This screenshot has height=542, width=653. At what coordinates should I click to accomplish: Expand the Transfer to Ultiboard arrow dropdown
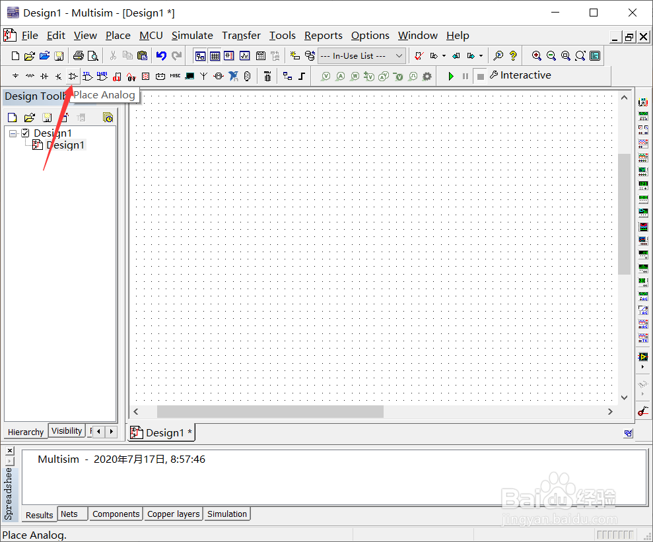tap(444, 55)
